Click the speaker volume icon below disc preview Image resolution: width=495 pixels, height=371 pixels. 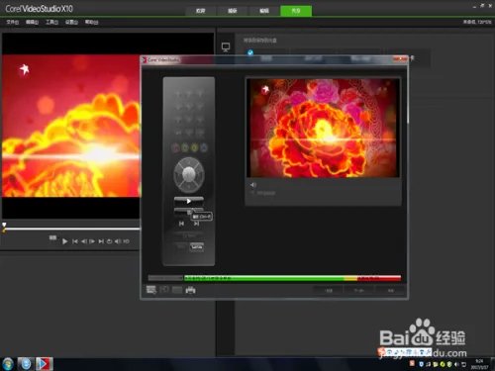[x=253, y=185]
